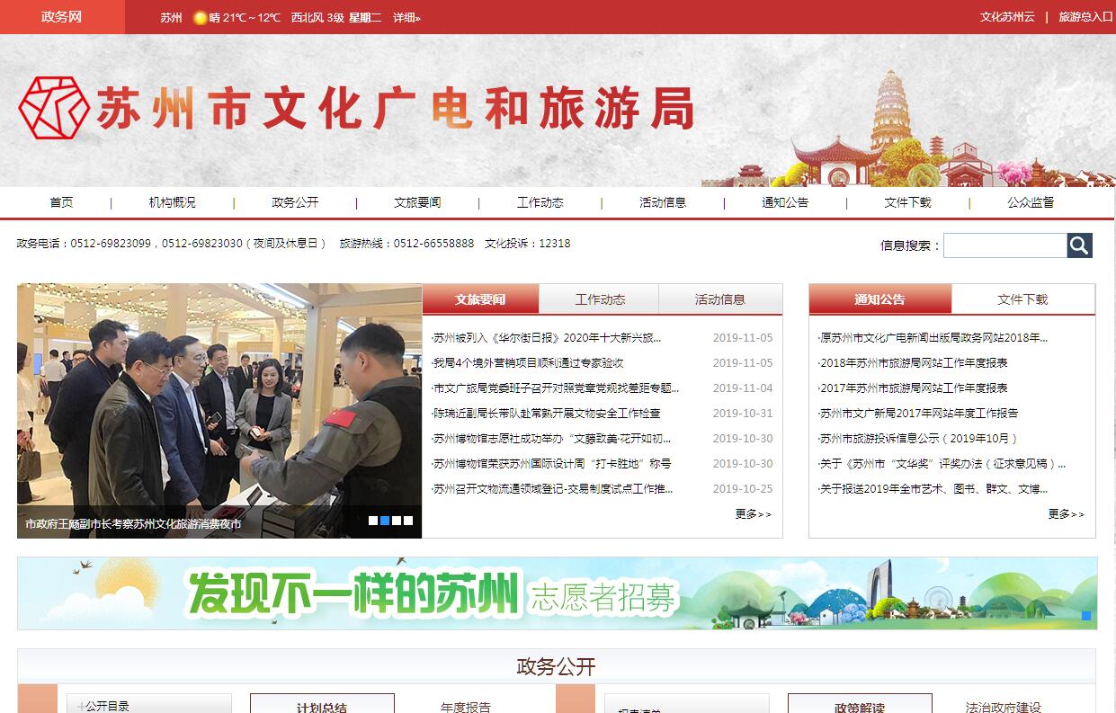The height and width of the screenshot is (713, 1116).
Task: Show 更多>> under 文旅要闻 list
Action: 753,514
